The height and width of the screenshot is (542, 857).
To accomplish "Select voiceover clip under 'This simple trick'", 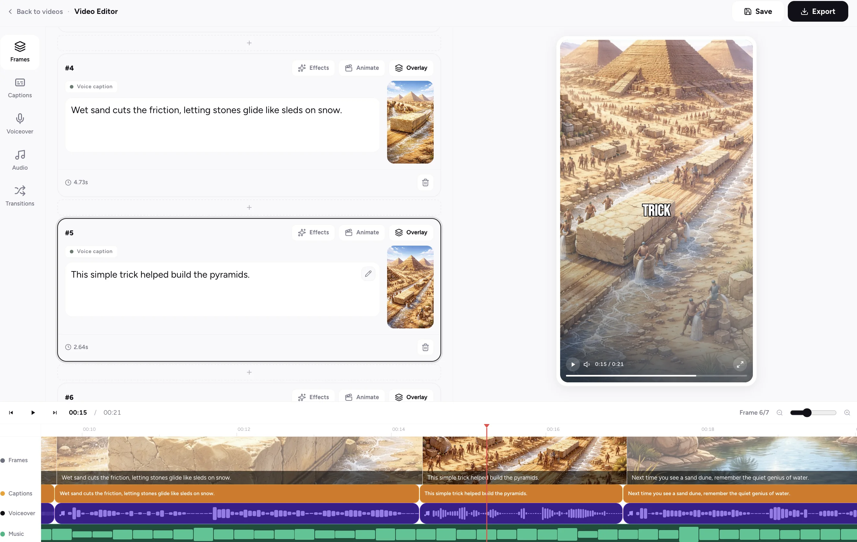I will pos(521,513).
